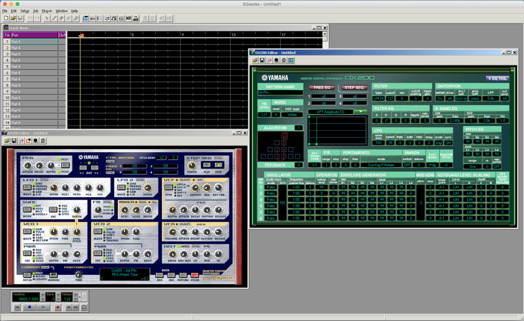524x321 pixels.
Task: Open the OP1 Amplitude EG dropdown arrow
Action: pos(360,111)
